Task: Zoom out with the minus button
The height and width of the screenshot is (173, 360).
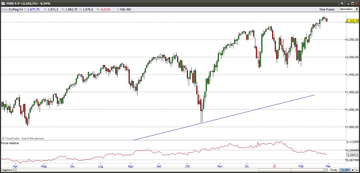Action: coord(357,170)
